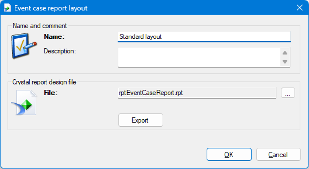The height and width of the screenshot is (169, 309).
Task: Cancel the report layout dialog
Action: pyautogui.click(x=278, y=155)
